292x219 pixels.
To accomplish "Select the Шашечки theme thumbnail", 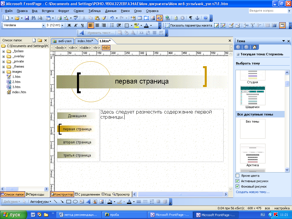I will point(253,96).
